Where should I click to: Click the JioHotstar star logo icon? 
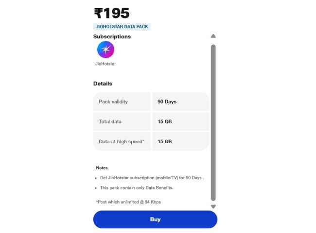(x=105, y=50)
